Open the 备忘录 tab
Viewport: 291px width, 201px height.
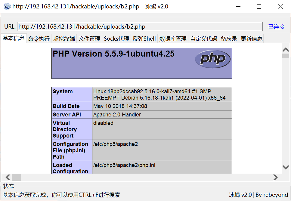tap(229, 39)
